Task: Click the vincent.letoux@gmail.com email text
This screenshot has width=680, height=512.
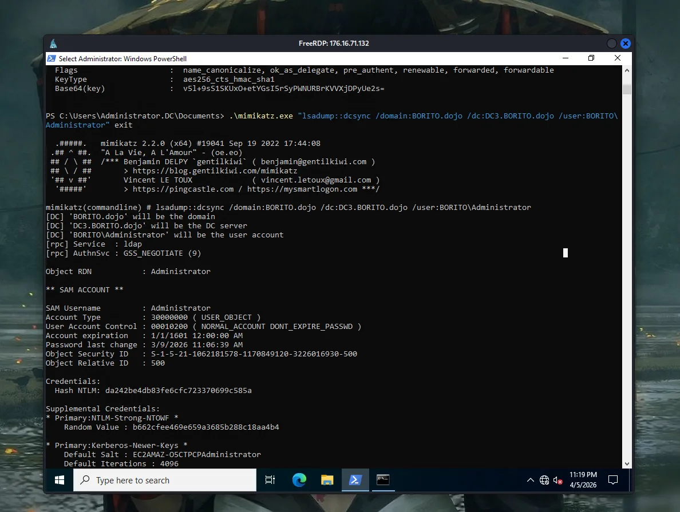Action: coord(316,180)
